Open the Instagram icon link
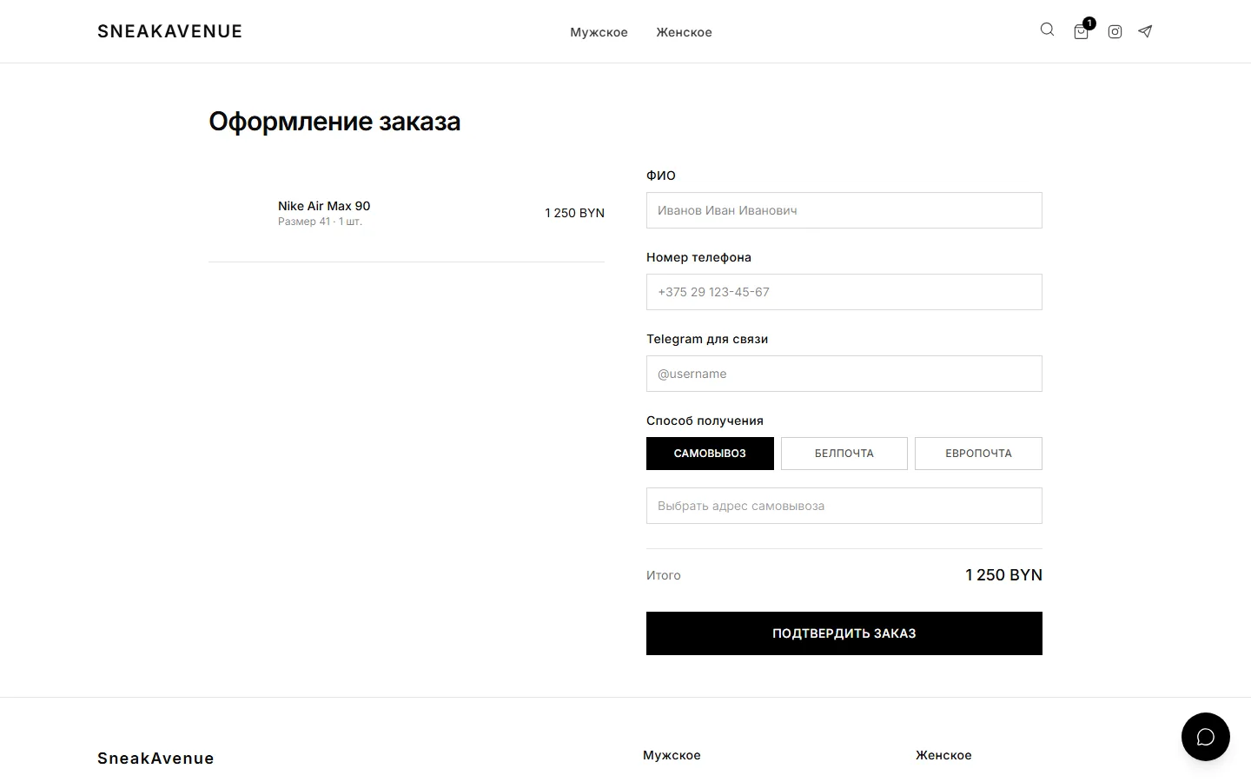This screenshot has width=1251, height=782. pyautogui.click(x=1115, y=32)
